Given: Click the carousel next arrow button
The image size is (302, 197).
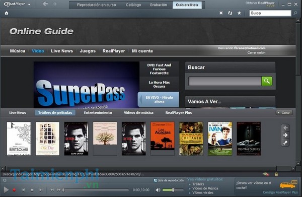Looking at the screenshot, I should [x=285, y=135].
